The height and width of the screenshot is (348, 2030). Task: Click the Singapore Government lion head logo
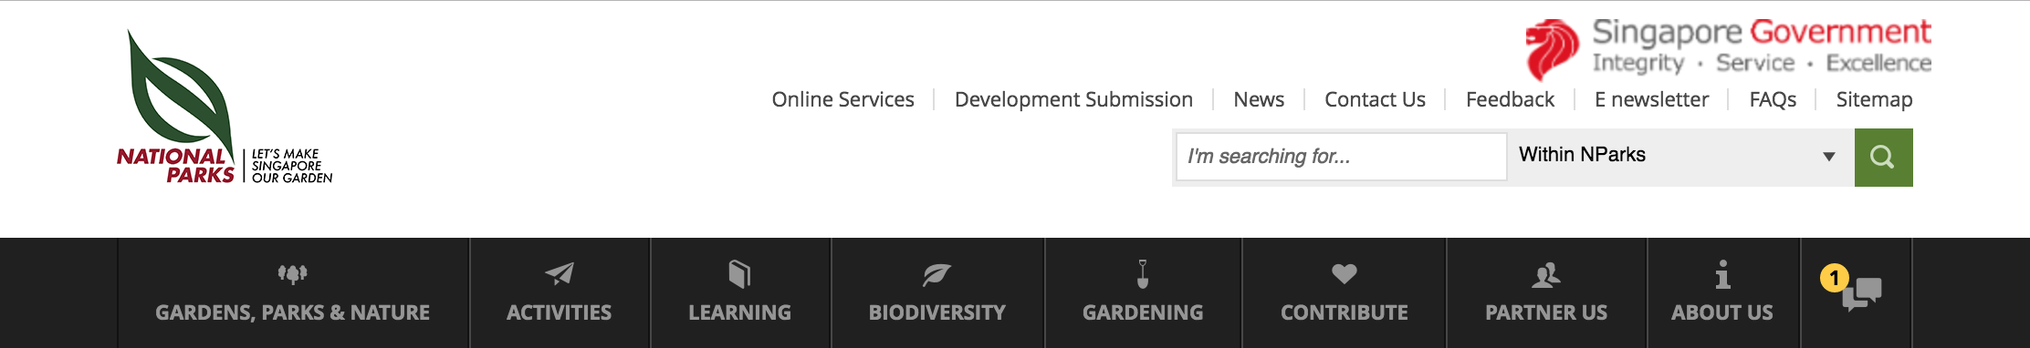[1553, 49]
